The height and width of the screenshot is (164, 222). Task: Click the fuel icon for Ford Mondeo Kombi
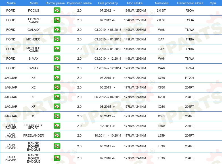click(57, 49)
